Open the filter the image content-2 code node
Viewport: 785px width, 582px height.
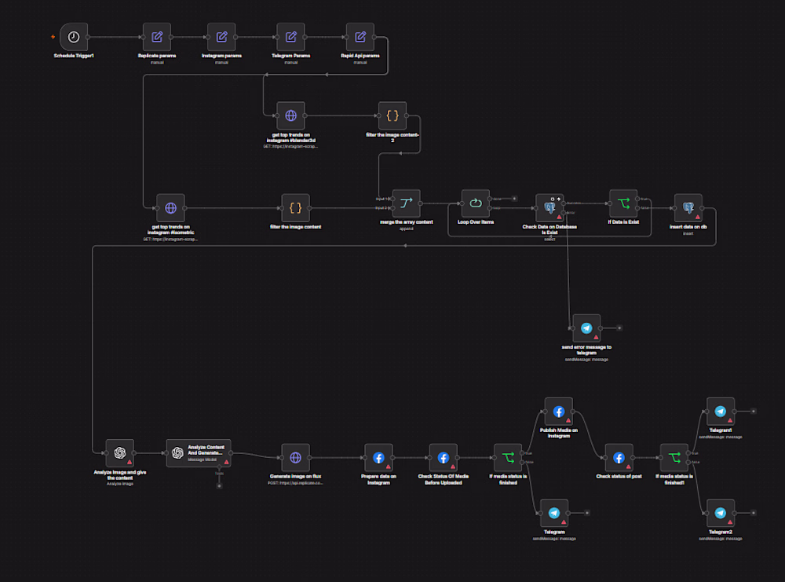pos(392,115)
